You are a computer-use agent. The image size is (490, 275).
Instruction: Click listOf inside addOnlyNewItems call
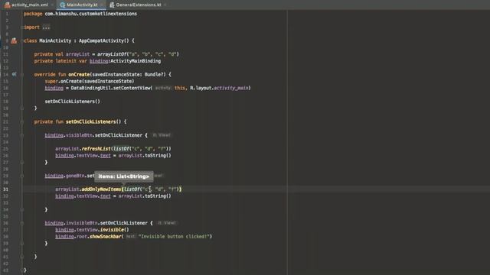(132, 189)
